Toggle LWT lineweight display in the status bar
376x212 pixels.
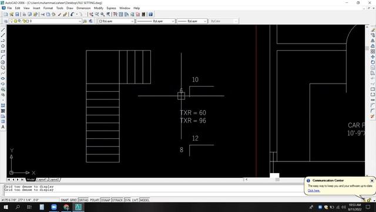(x=135, y=200)
